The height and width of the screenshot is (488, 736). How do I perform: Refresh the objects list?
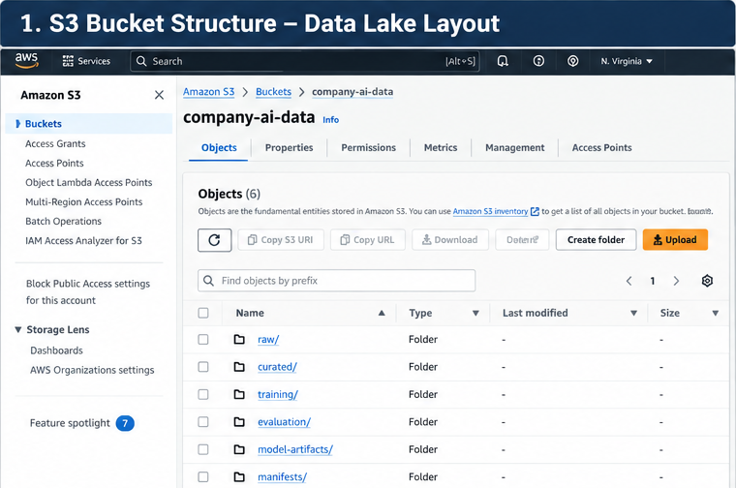click(215, 240)
